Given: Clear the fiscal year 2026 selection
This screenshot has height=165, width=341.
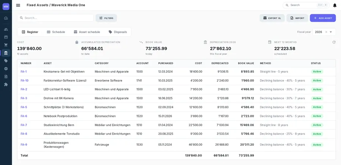Looking at the screenshot, I should pyautogui.click(x=326, y=32).
